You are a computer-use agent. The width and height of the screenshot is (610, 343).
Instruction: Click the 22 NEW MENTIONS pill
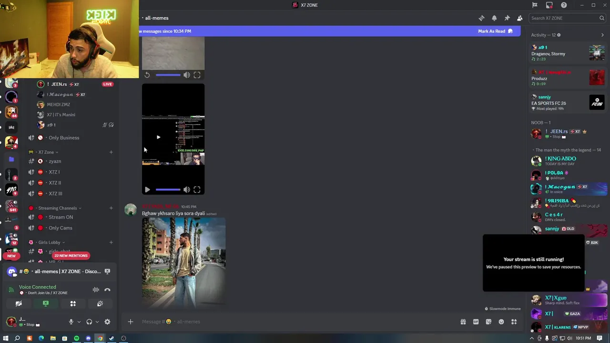pyautogui.click(x=71, y=256)
